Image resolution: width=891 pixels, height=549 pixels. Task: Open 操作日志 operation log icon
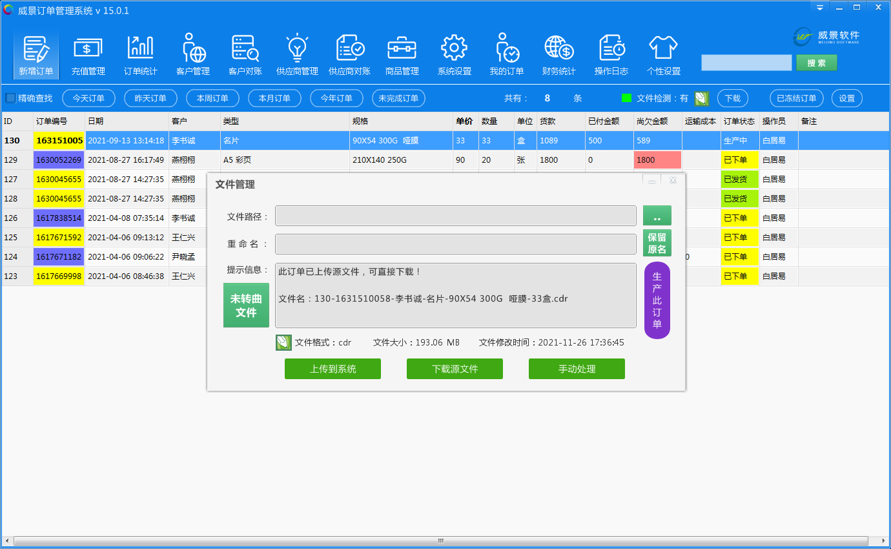pos(611,55)
